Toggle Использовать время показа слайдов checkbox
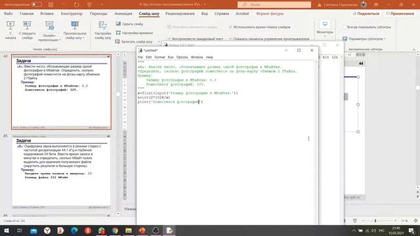Image resolution: width=420 pixels, height=236 pixels. pos(230,27)
